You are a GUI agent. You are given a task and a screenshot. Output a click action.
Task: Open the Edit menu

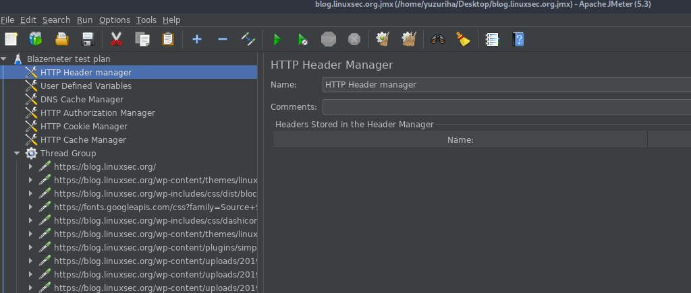pyautogui.click(x=28, y=20)
